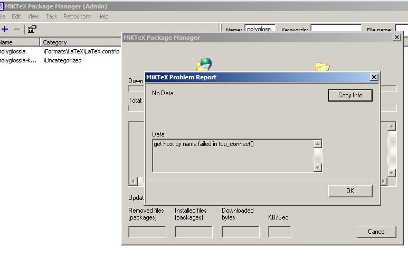The height and width of the screenshot is (256, 408).
Task: Click the report list scroll left arrow
Action: [x=134, y=181]
